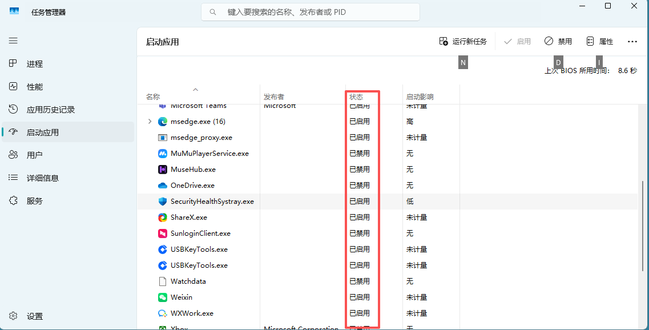
Task: Select the Weixin app icon
Action: click(x=162, y=297)
